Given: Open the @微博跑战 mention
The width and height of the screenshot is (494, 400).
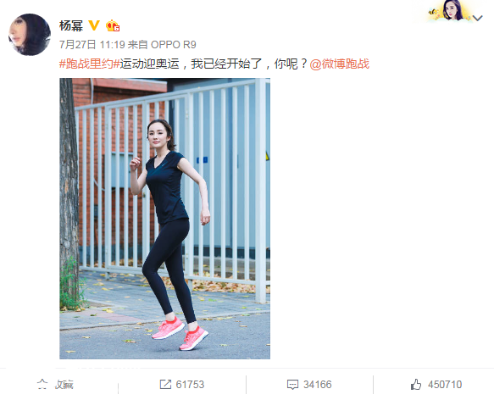Looking at the screenshot, I should pos(339,64).
